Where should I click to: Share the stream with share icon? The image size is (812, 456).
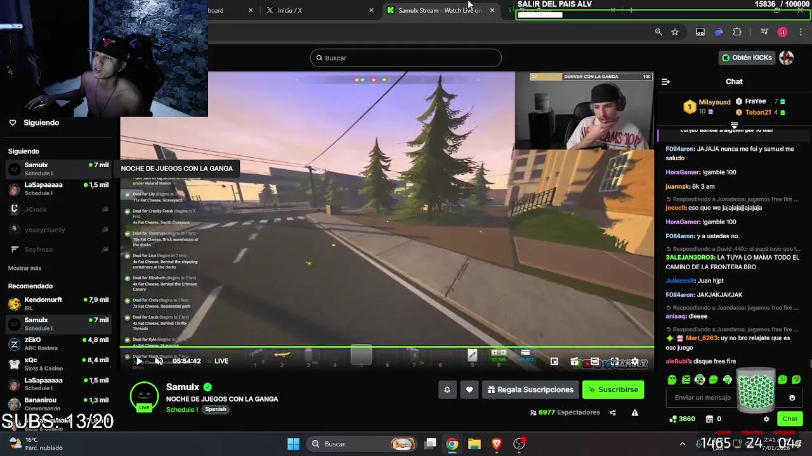pos(613,412)
